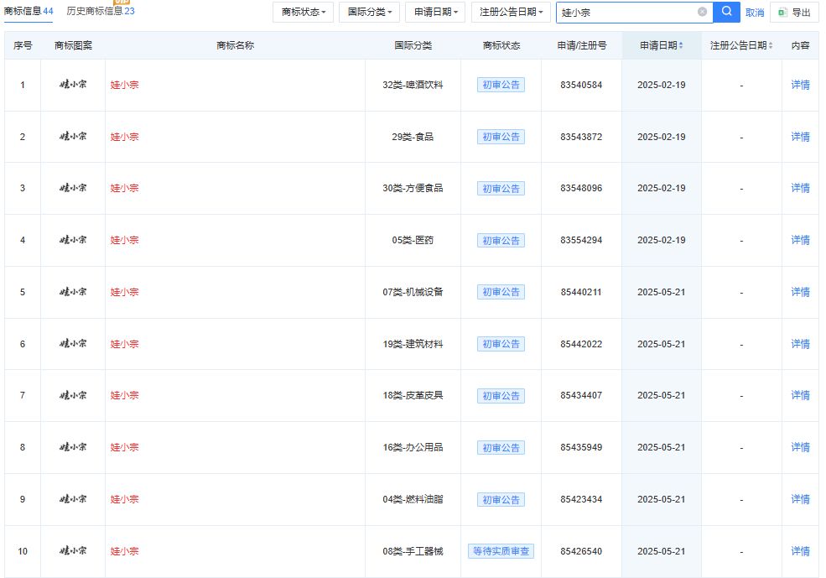The height and width of the screenshot is (578, 826).
Task: Open trademark image thumbnail in row 10
Action: pyautogui.click(x=73, y=551)
